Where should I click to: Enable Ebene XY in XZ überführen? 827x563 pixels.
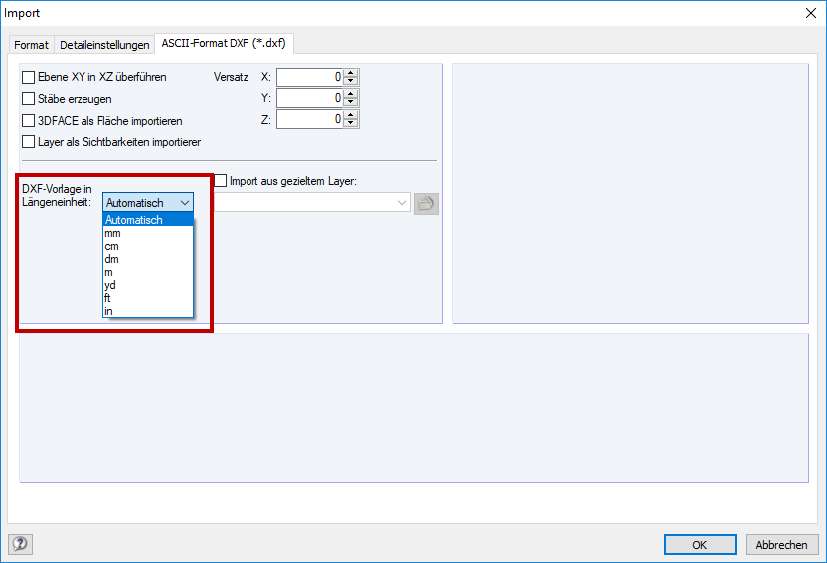[29, 77]
